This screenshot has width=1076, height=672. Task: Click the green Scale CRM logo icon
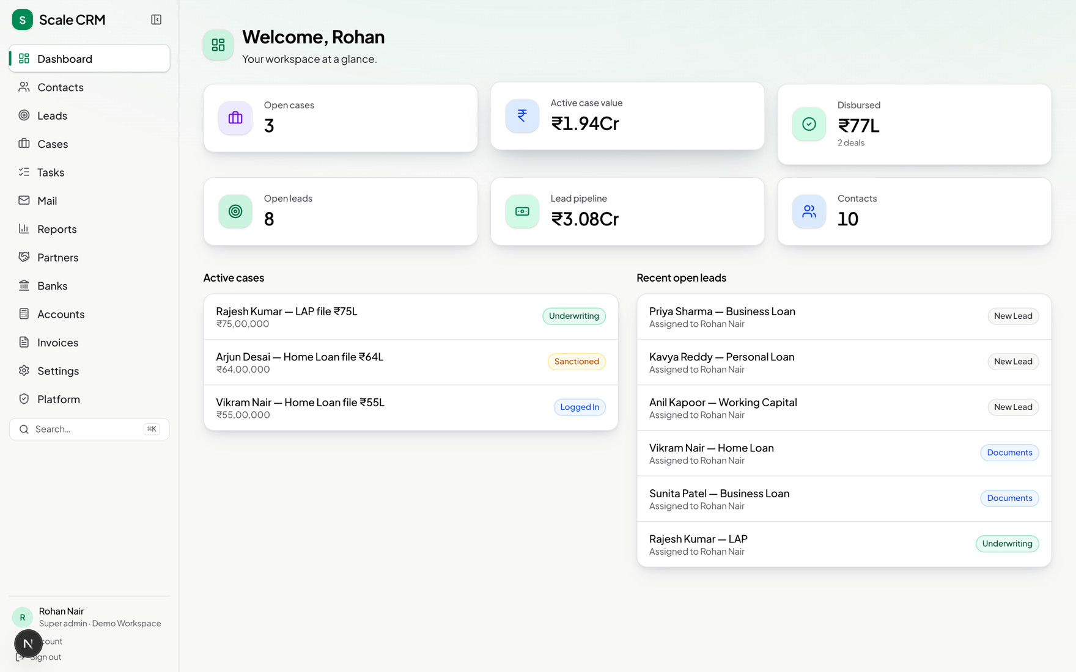23,20
